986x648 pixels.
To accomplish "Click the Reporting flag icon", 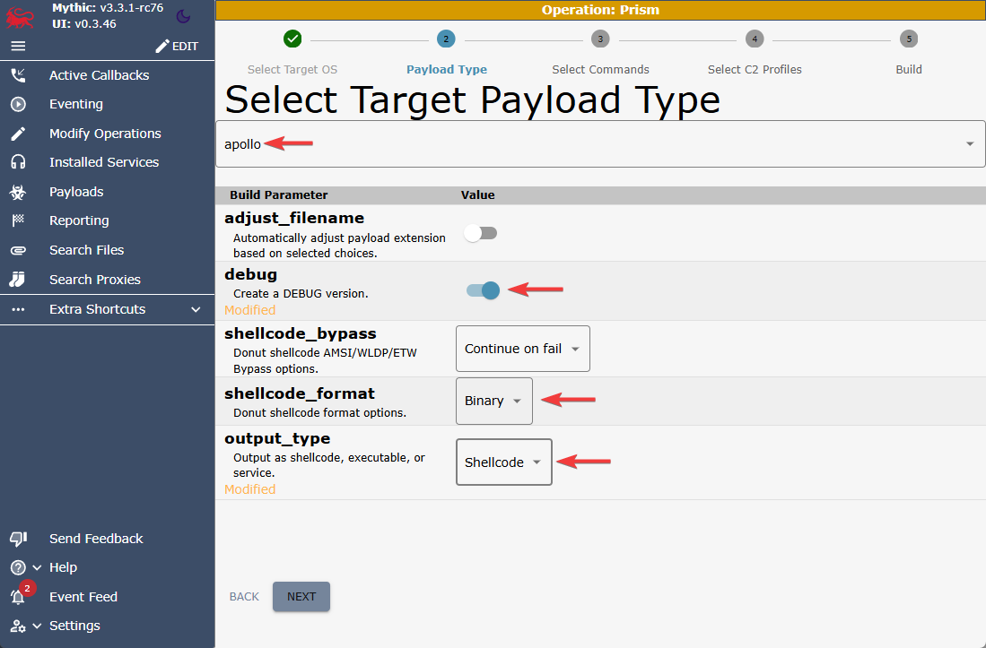I will (x=18, y=220).
